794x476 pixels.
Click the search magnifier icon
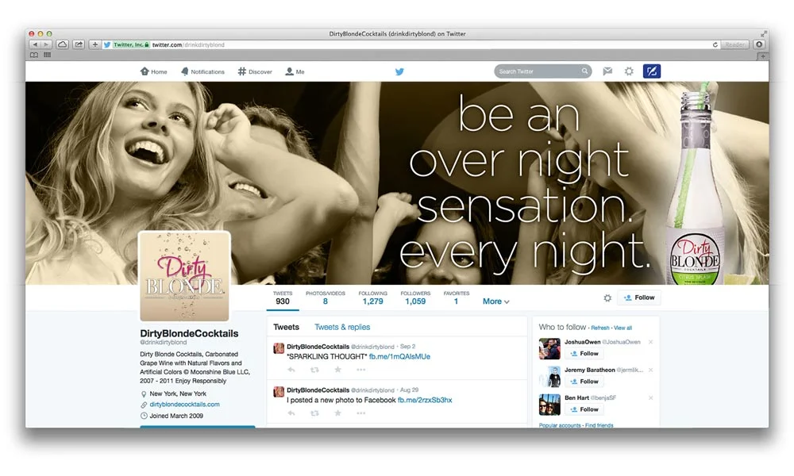(584, 71)
